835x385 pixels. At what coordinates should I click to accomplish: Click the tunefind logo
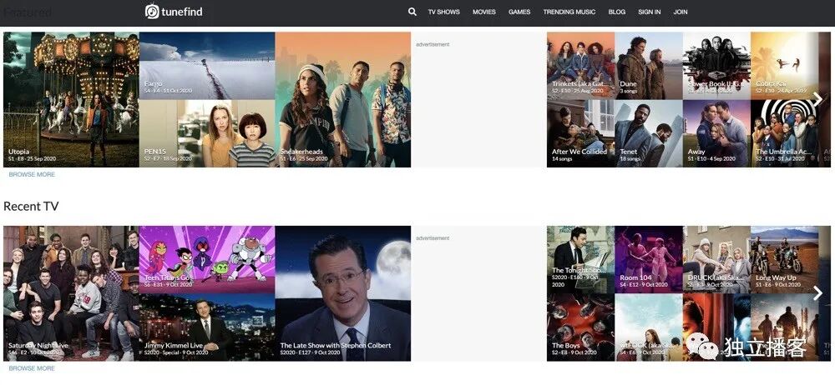(x=174, y=11)
